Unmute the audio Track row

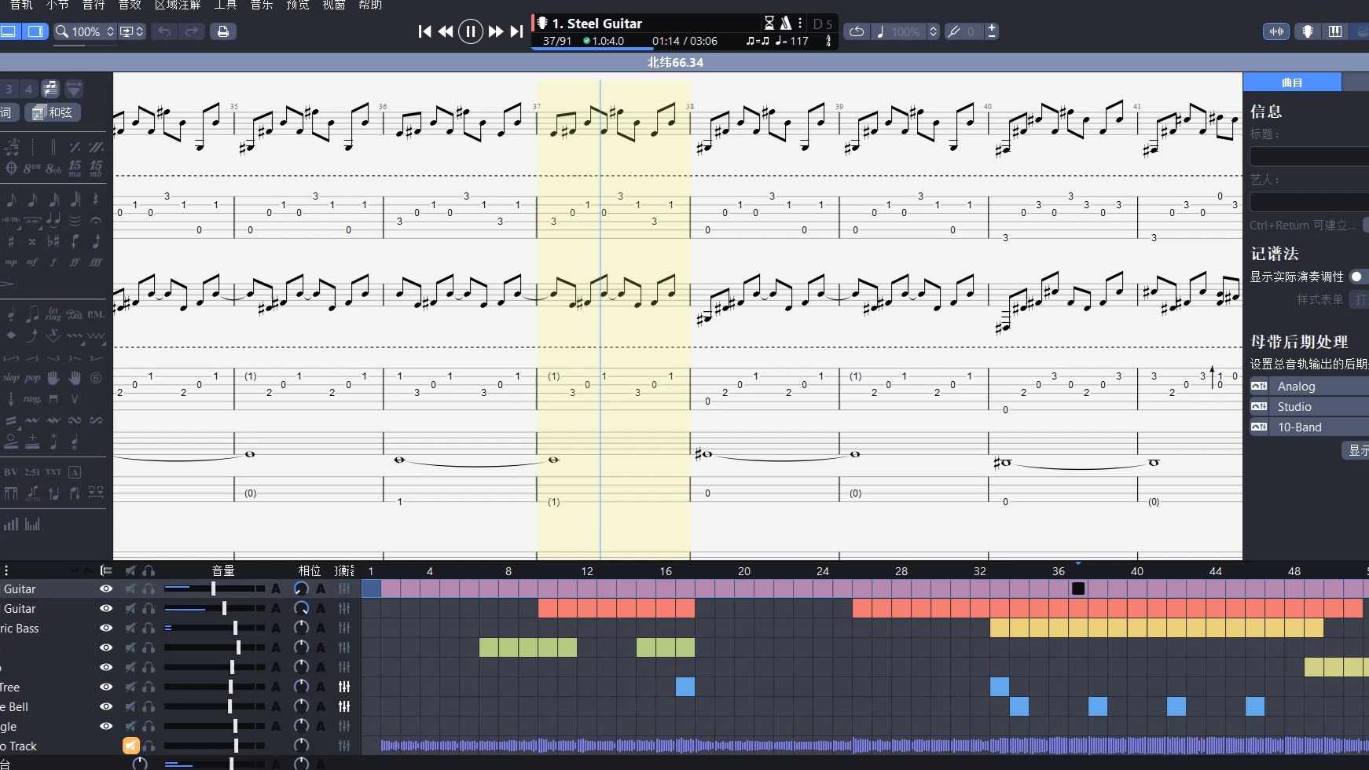[130, 746]
